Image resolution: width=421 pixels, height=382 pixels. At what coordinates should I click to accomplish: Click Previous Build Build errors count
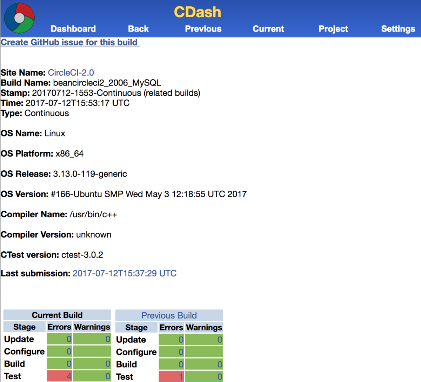pyautogui.click(x=171, y=364)
